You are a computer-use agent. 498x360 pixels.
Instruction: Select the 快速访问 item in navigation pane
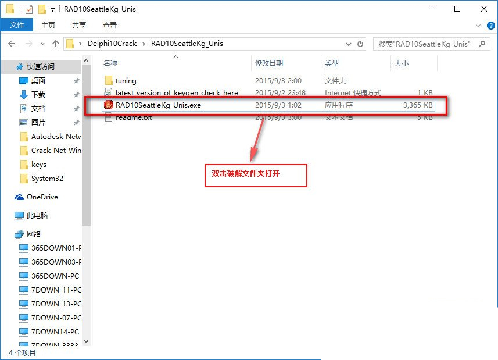(x=41, y=67)
